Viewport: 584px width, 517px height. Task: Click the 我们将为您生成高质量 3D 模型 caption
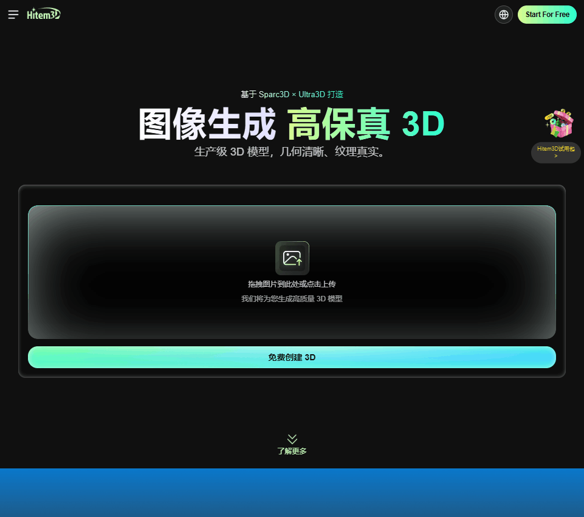tap(292, 298)
